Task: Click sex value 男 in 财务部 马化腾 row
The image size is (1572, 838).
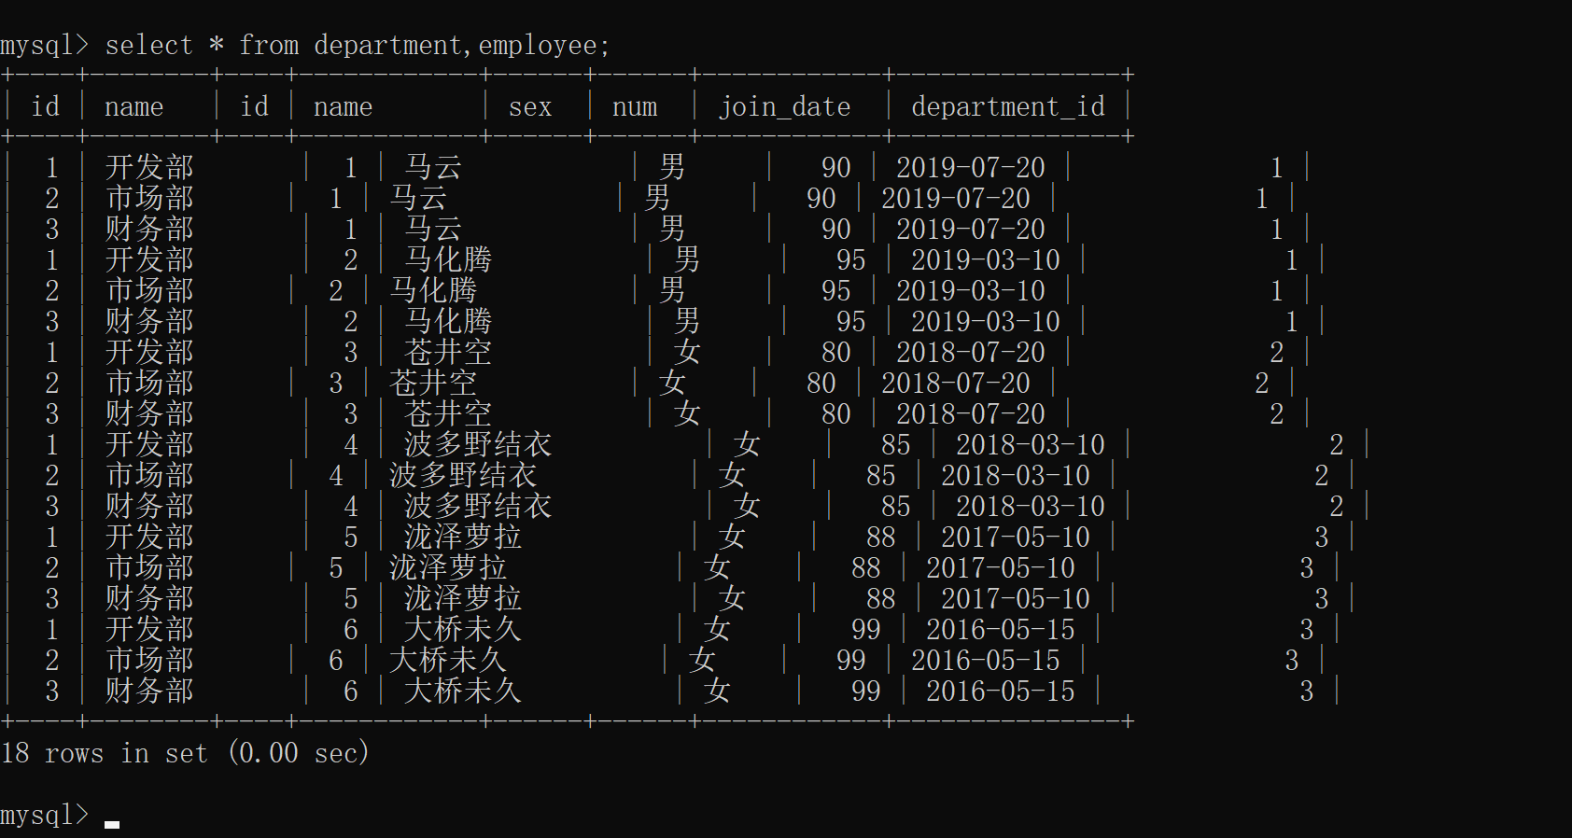Action: click(687, 321)
